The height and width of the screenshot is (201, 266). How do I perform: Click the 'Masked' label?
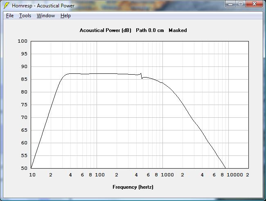[178, 30]
